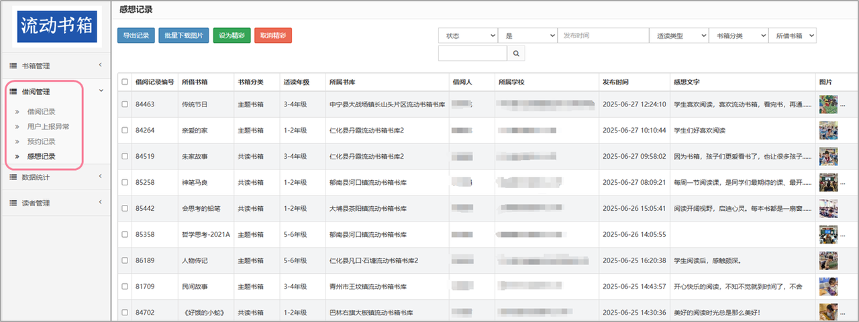This screenshot has width=859, height=322.
Task: Tick the select-all checkbox in table header
Action: coord(125,82)
